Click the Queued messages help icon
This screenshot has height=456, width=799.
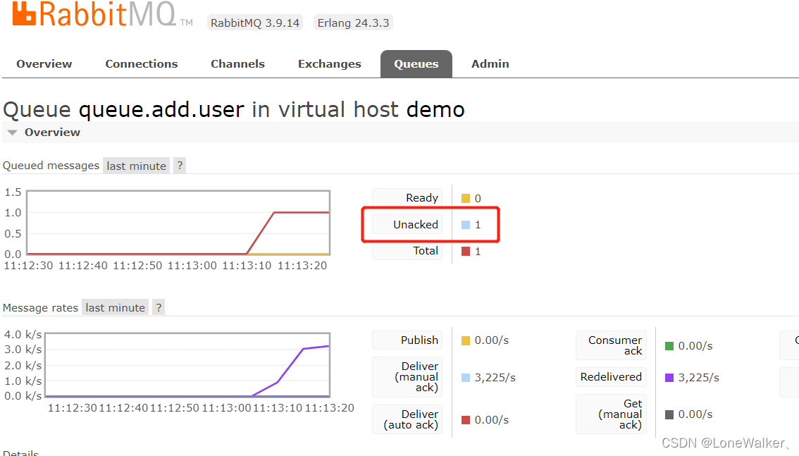(179, 165)
